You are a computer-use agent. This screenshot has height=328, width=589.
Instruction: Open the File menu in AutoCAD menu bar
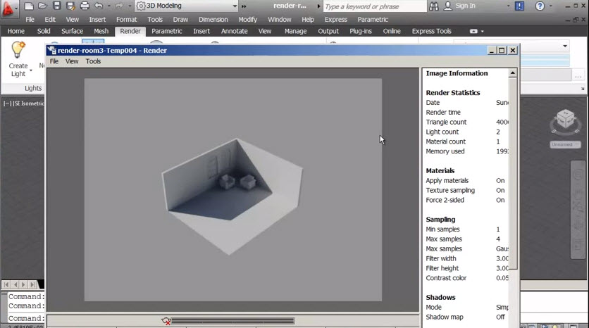tap(30, 20)
